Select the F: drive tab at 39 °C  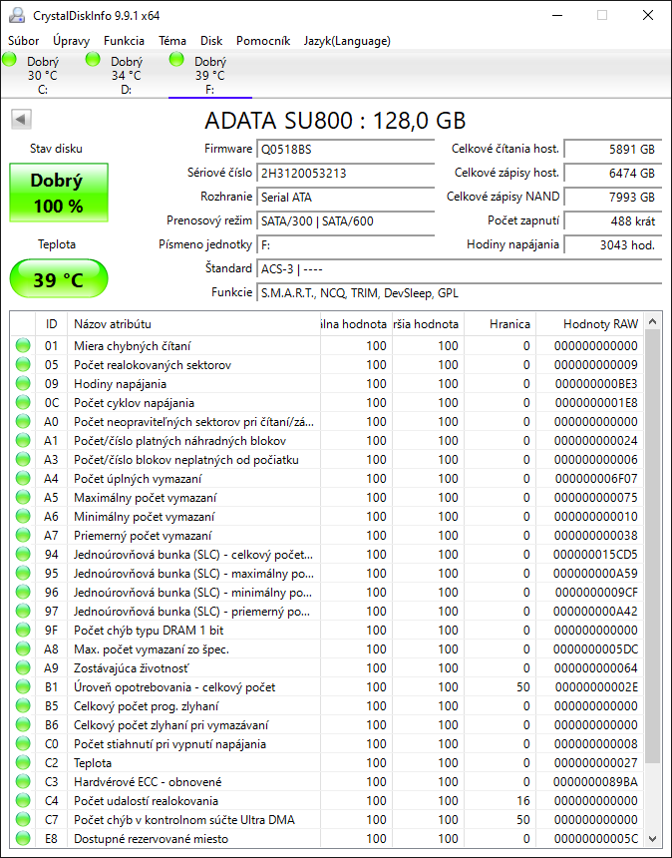[x=210, y=75]
